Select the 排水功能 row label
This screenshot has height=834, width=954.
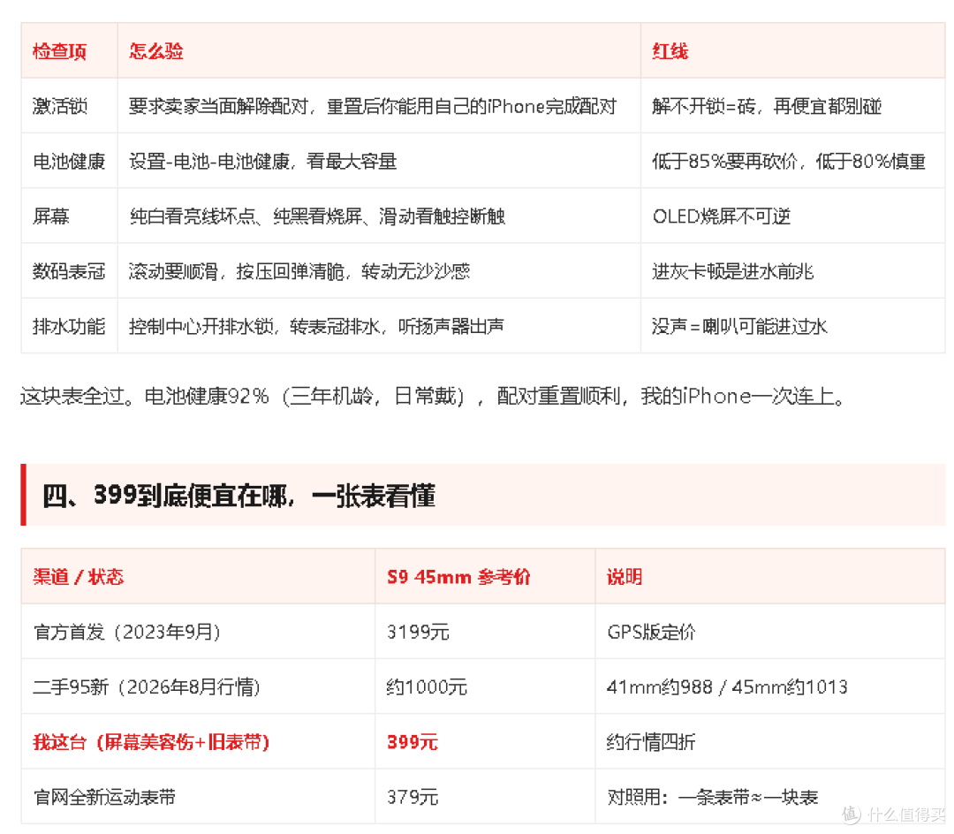(x=69, y=326)
